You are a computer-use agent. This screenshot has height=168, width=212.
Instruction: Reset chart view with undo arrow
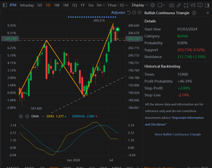coord(129,13)
